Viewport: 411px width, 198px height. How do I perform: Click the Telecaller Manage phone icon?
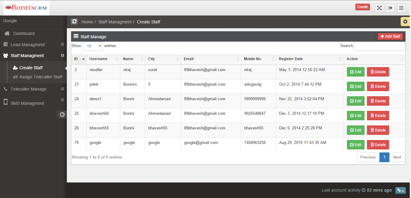pos(5,89)
